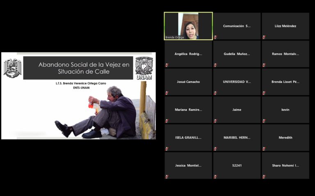Click muted mic icon on Mariana Ramírez tile

[x=167, y=121]
